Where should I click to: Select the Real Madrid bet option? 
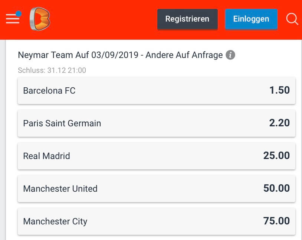[x=157, y=156]
